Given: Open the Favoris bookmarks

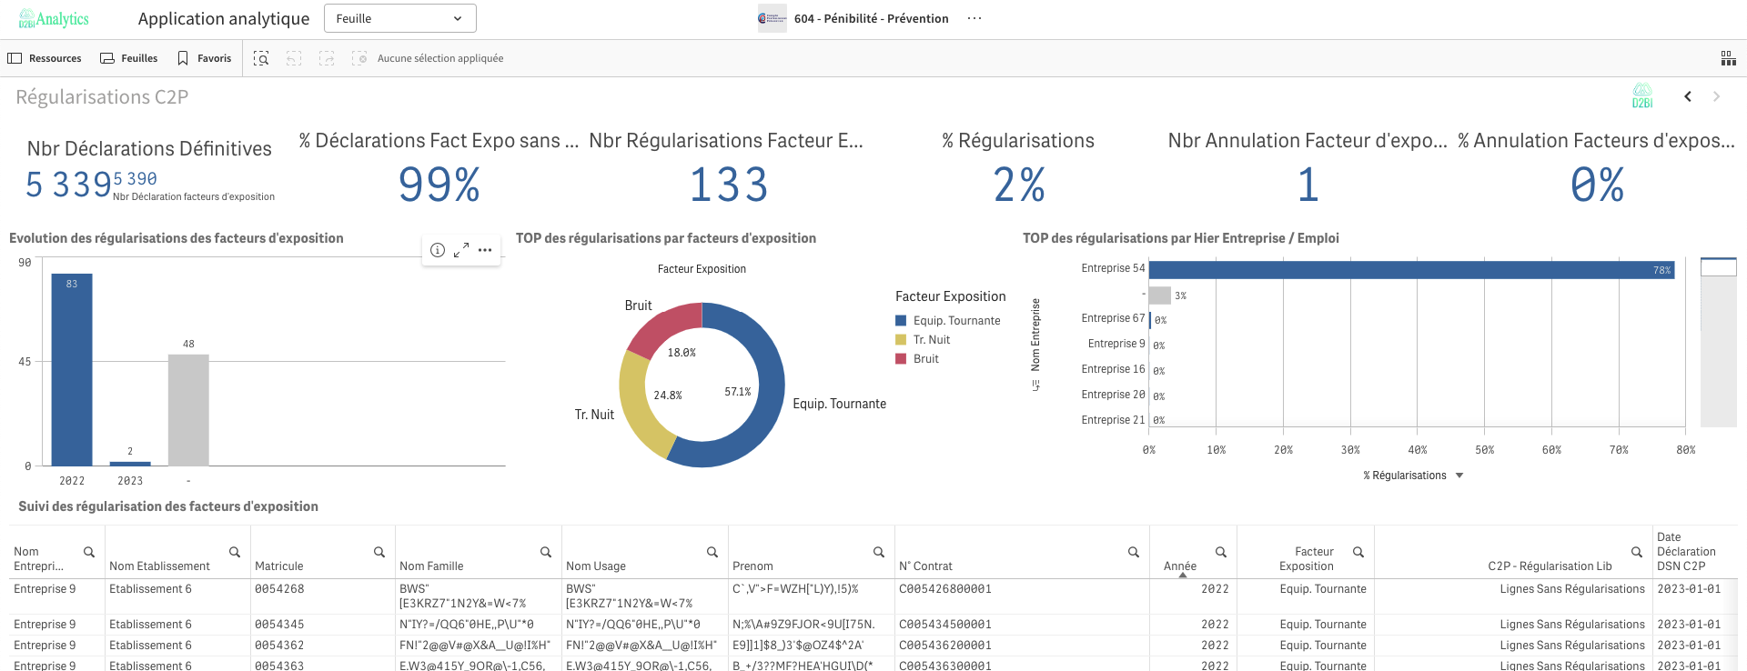Looking at the screenshot, I should [204, 58].
